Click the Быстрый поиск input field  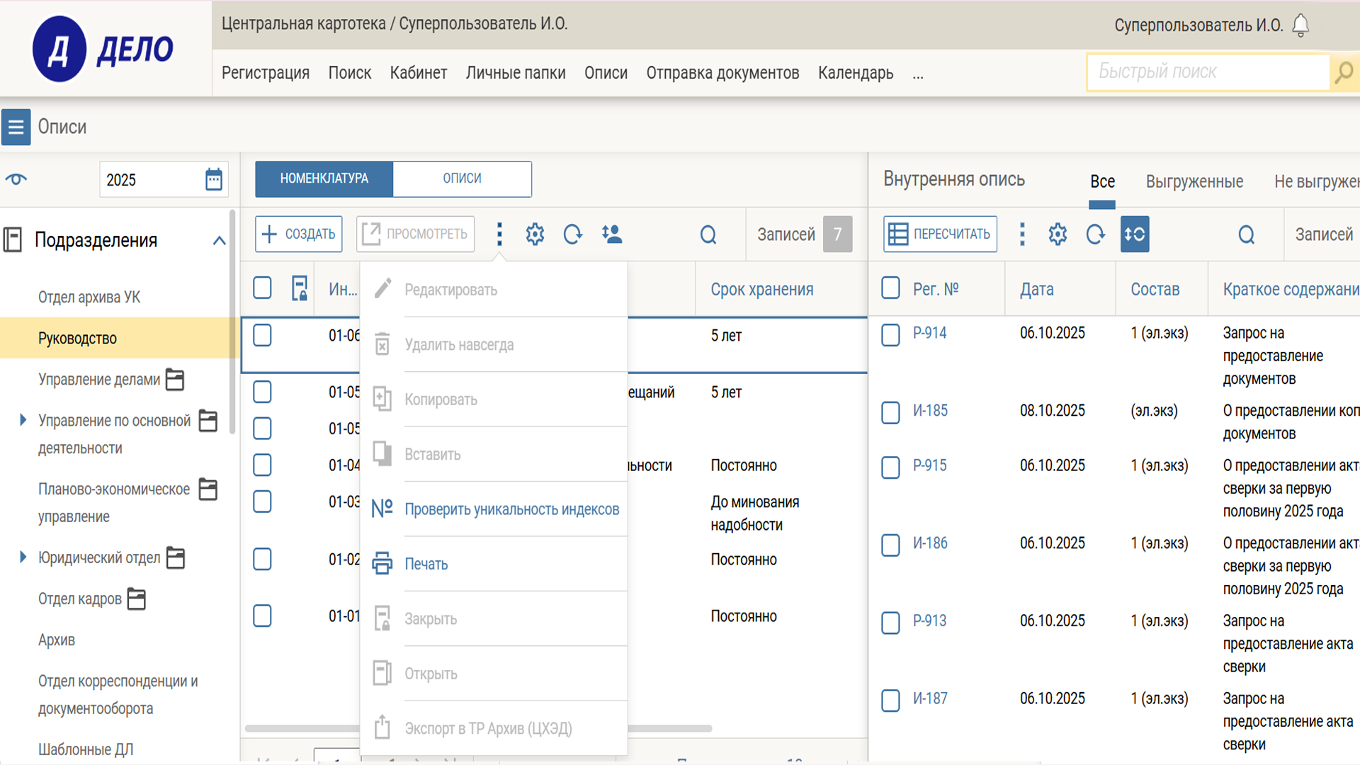pos(1208,72)
